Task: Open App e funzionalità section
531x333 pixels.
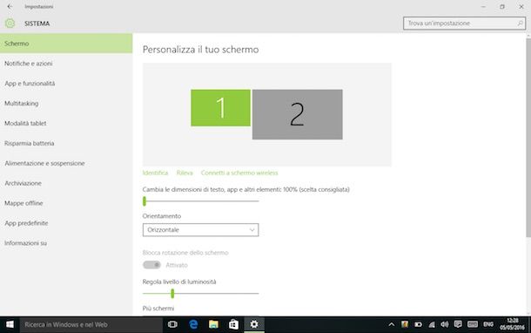Action: pyautogui.click(x=66, y=84)
